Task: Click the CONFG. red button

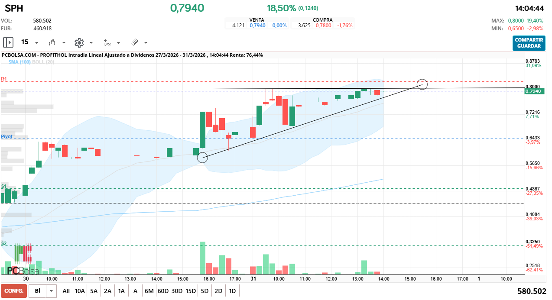Action: coord(13,291)
